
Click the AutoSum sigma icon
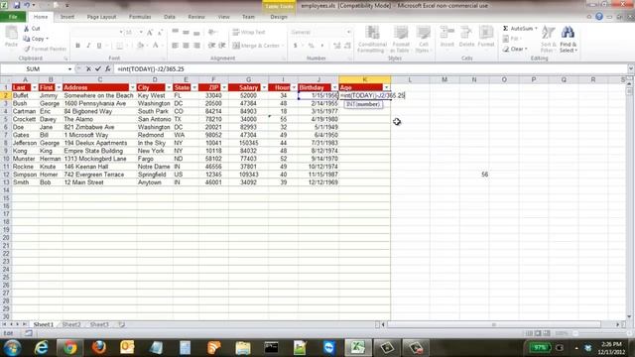click(x=505, y=29)
